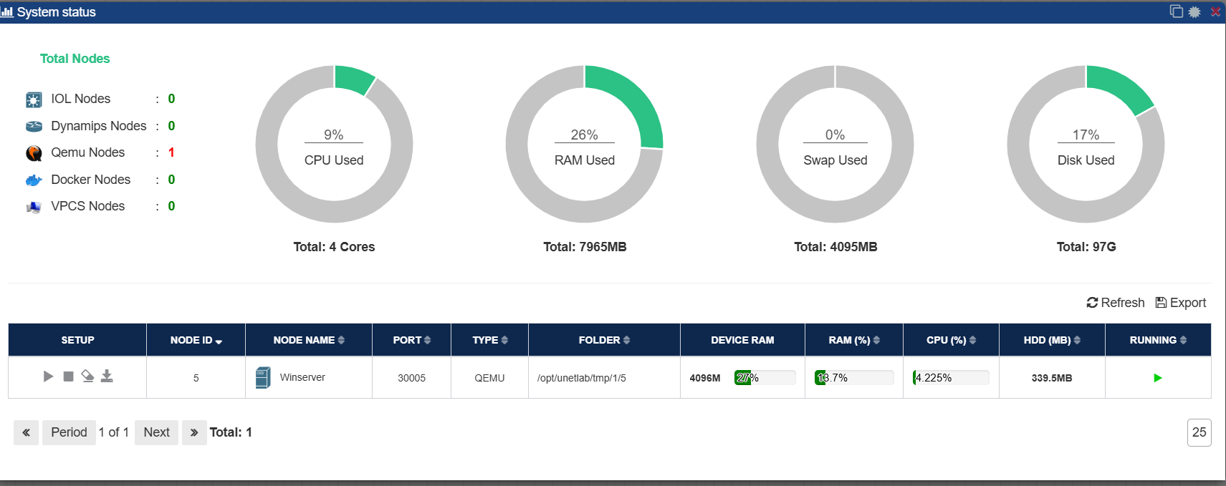The image size is (1226, 486).
Task: Click the IOL Nodes icon
Action: 34,99
